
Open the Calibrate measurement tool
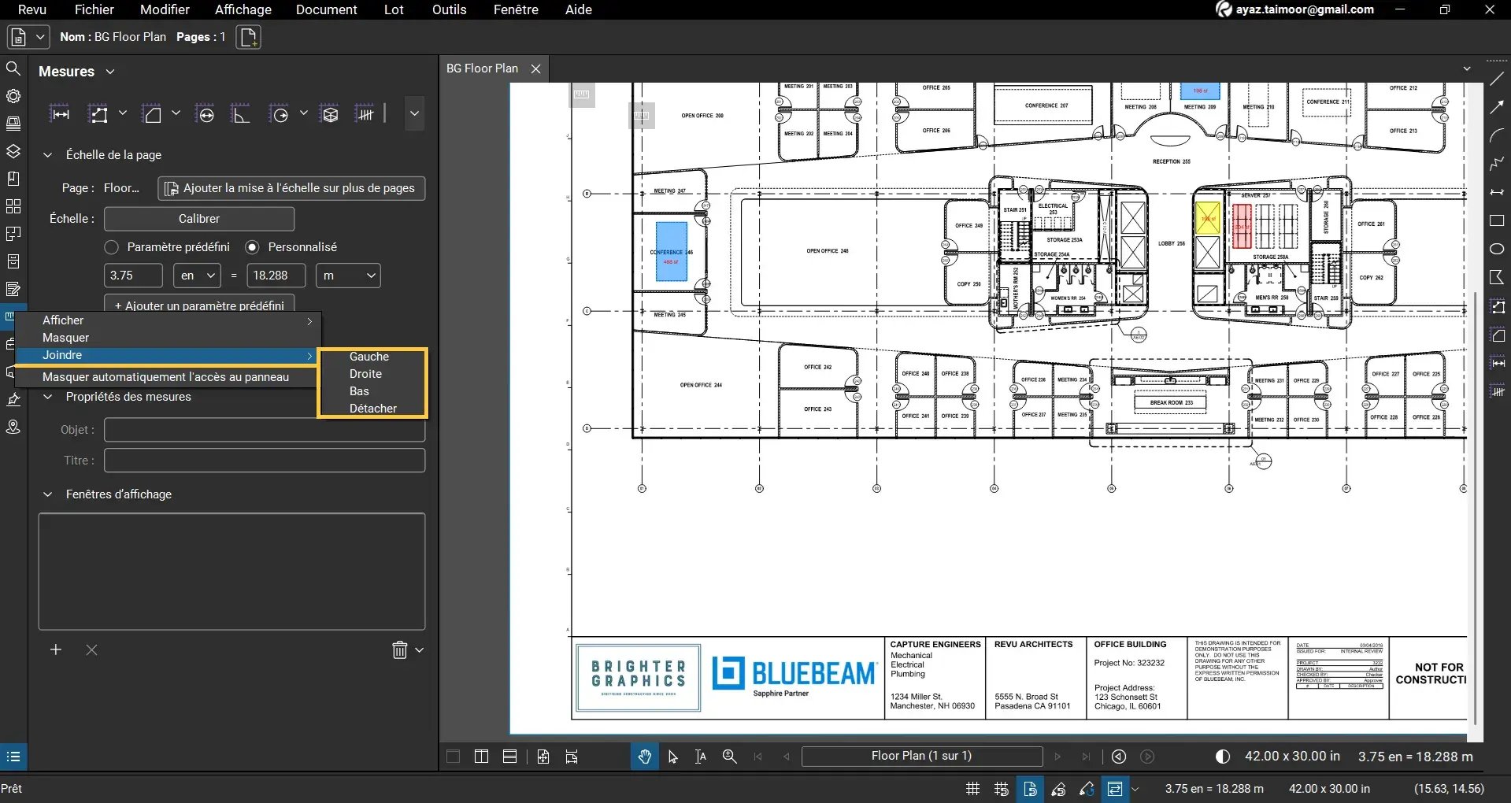198,219
